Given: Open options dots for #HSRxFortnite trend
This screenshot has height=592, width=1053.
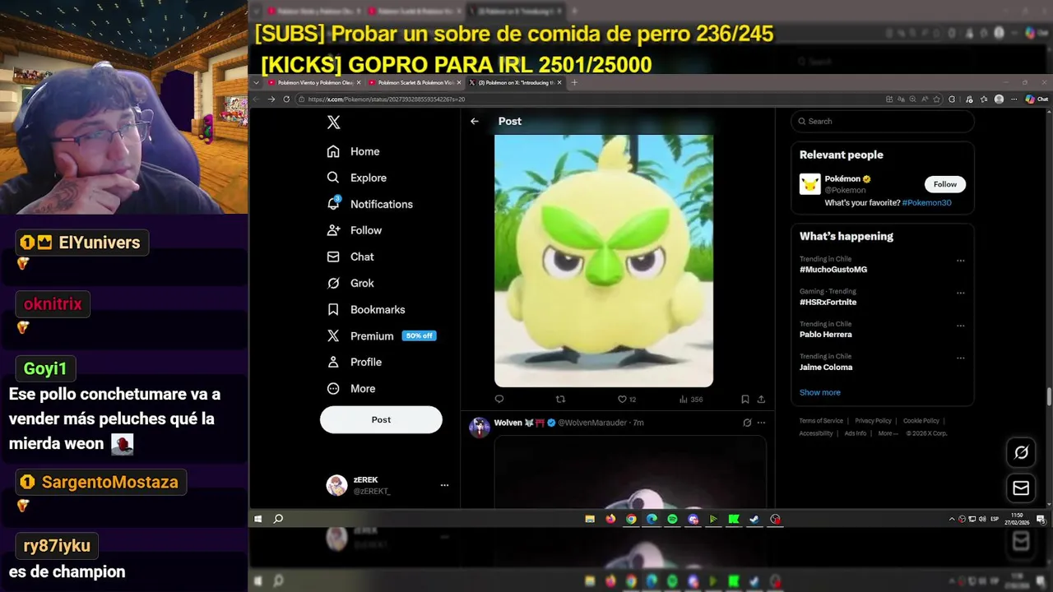Looking at the screenshot, I should (960, 293).
